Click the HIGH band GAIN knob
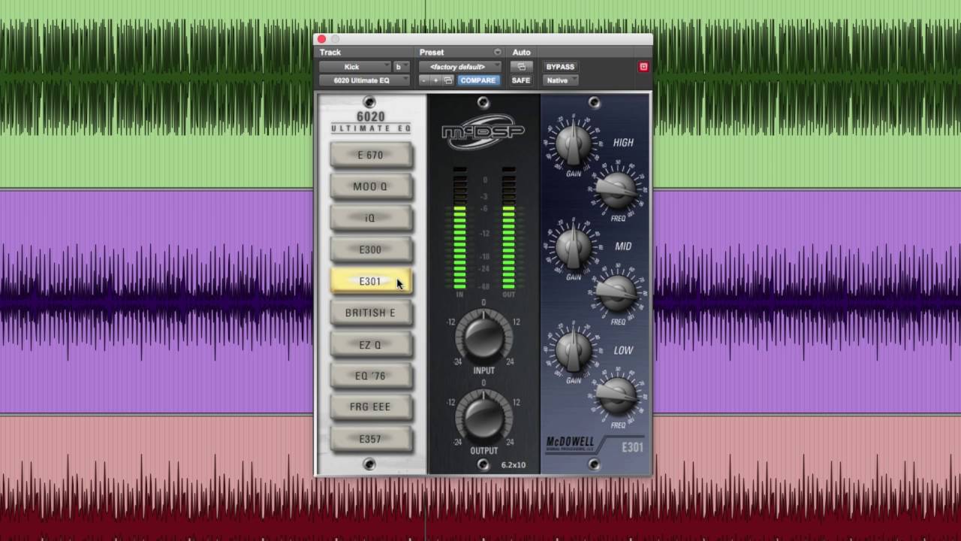The image size is (961, 541). (x=574, y=144)
